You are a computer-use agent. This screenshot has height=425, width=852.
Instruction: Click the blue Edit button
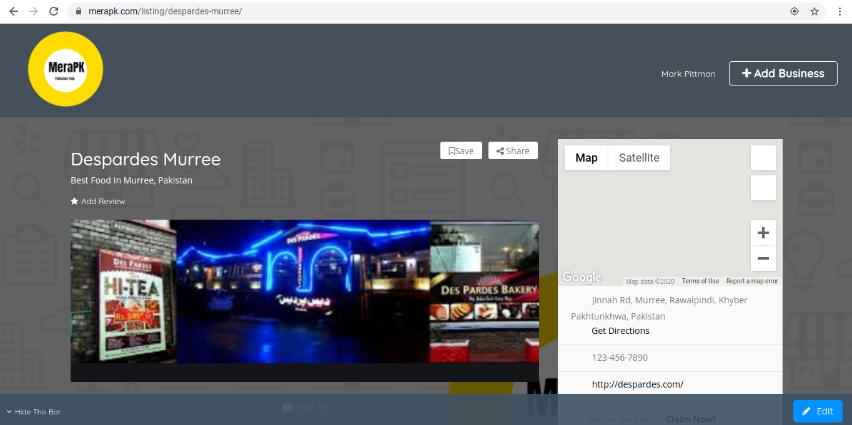point(818,411)
